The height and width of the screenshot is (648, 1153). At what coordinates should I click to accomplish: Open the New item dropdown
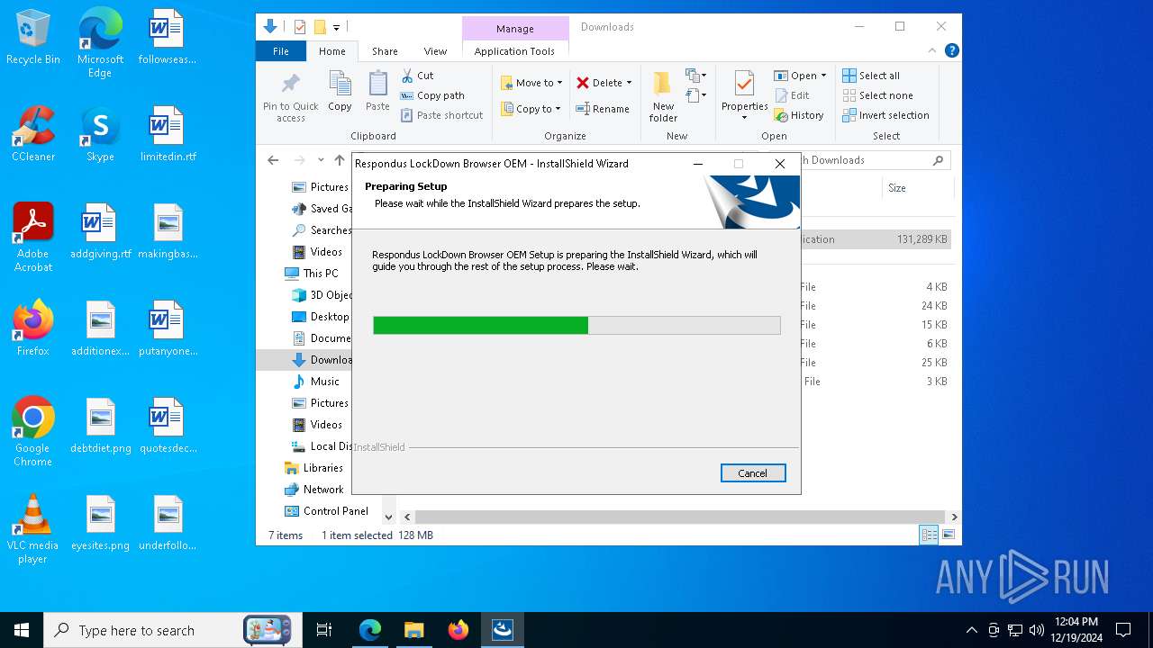pyautogui.click(x=695, y=76)
